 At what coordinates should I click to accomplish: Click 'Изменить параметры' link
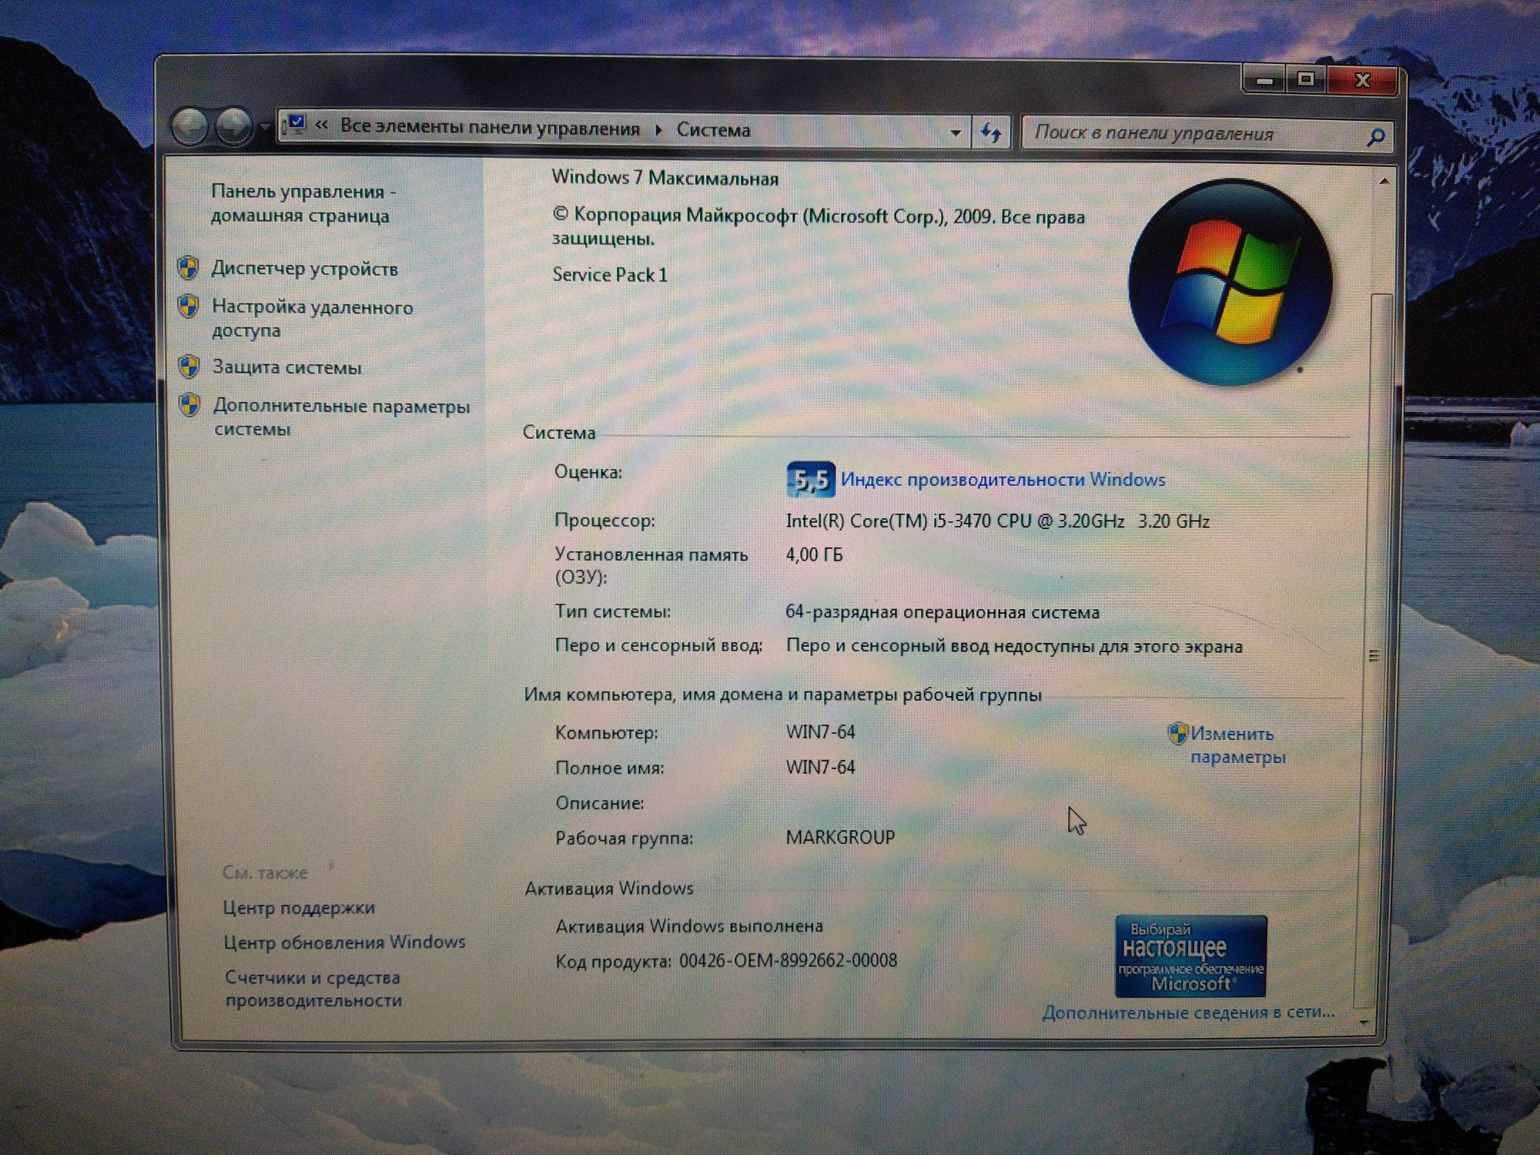[x=1237, y=745]
